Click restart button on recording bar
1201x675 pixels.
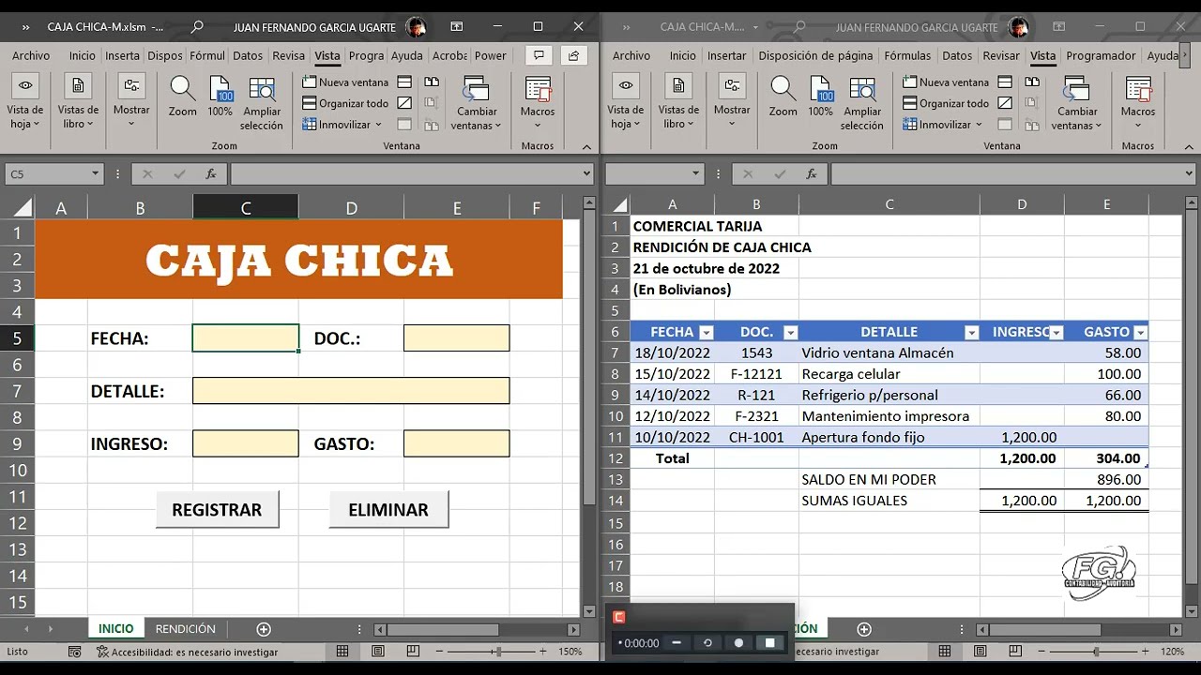[x=707, y=642]
